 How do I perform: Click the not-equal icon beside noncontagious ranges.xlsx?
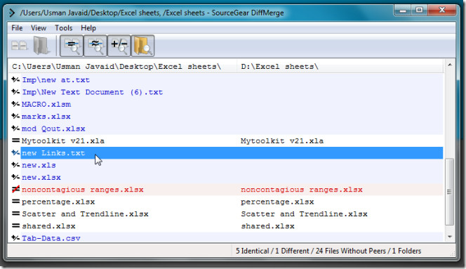click(x=15, y=189)
